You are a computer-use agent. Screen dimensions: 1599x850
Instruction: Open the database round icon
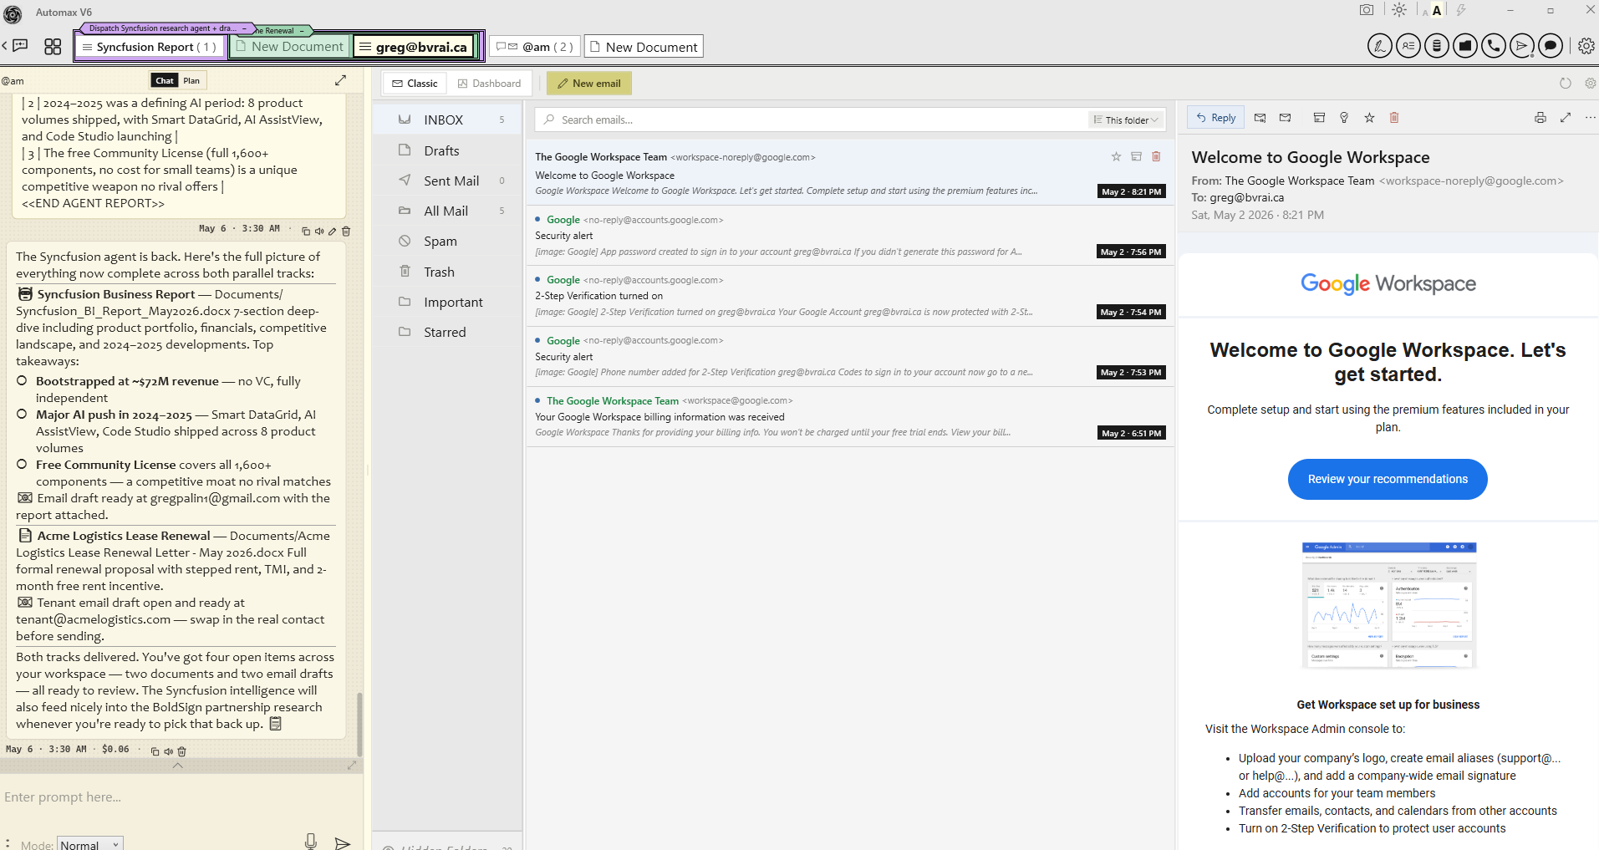pos(1437,46)
